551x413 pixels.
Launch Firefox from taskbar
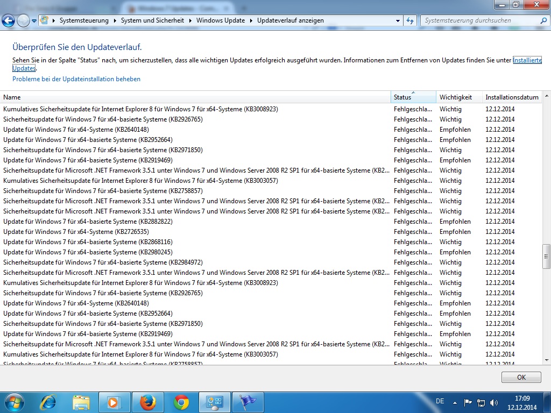click(x=148, y=402)
